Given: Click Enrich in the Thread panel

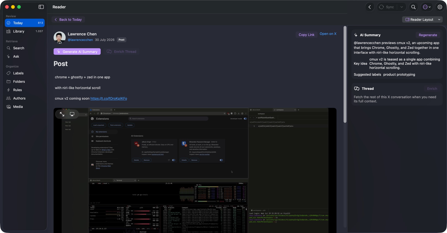Looking at the screenshot, I should [x=432, y=89].
